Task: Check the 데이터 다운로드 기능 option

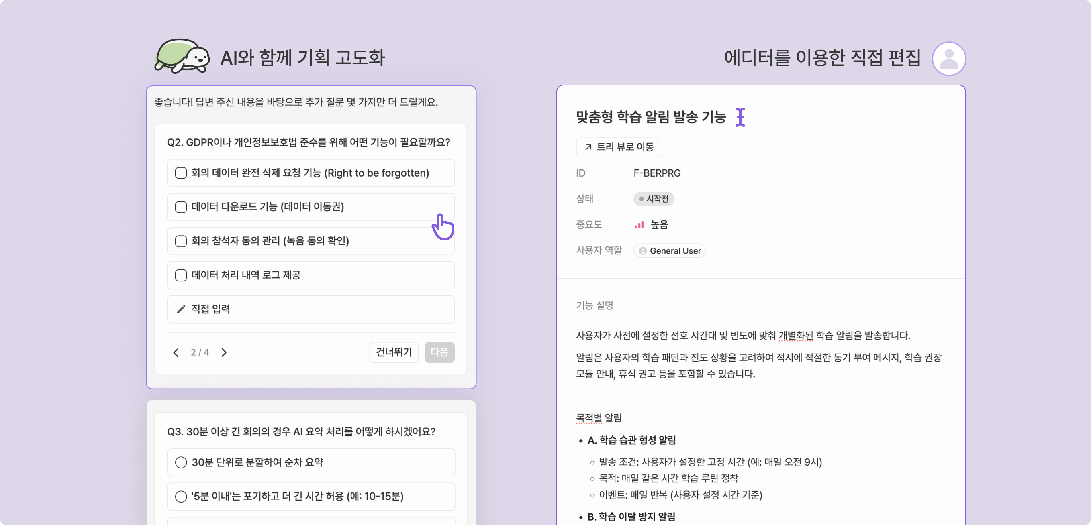Action: (x=181, y=207)
